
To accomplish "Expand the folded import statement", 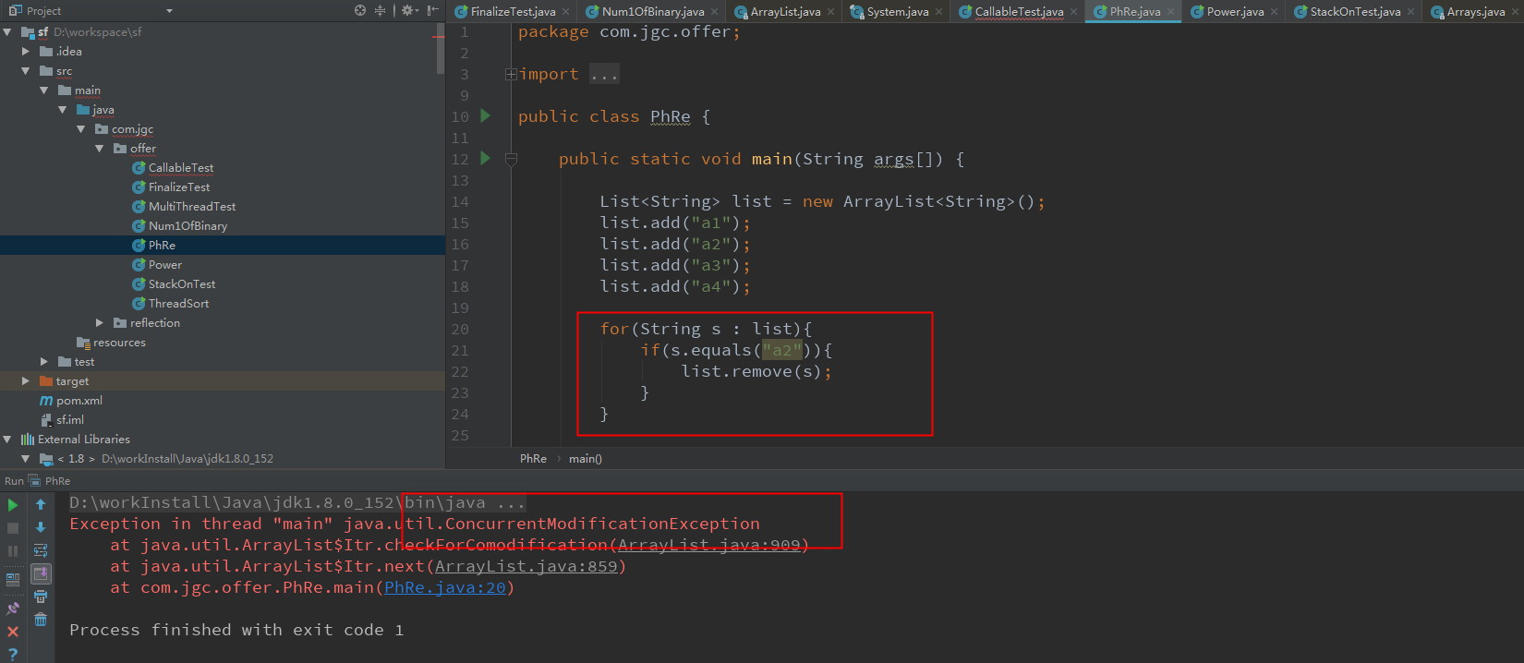I will point(511,74).
